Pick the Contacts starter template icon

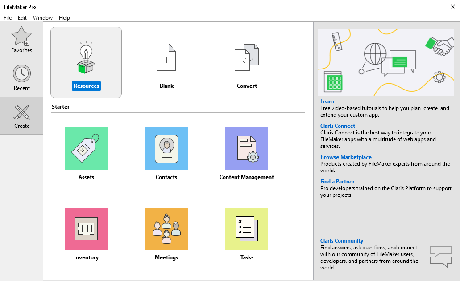point(166,149)
